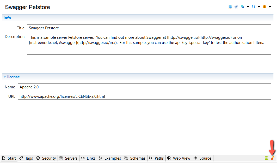
Task: Click the Description label
Action: [15, 37]
